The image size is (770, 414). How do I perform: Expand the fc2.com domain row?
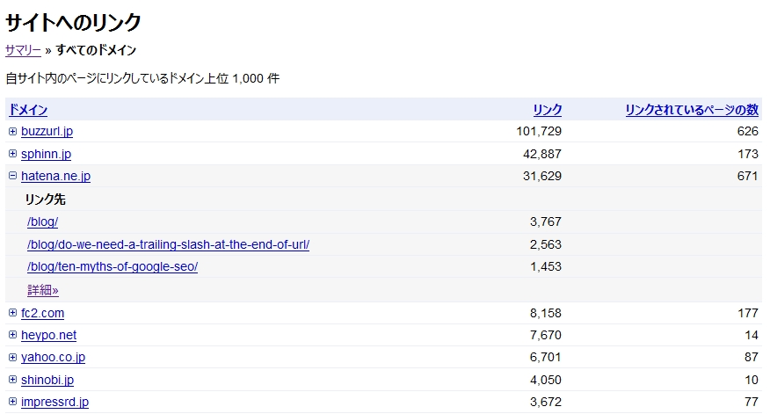[x=13, y=312]
